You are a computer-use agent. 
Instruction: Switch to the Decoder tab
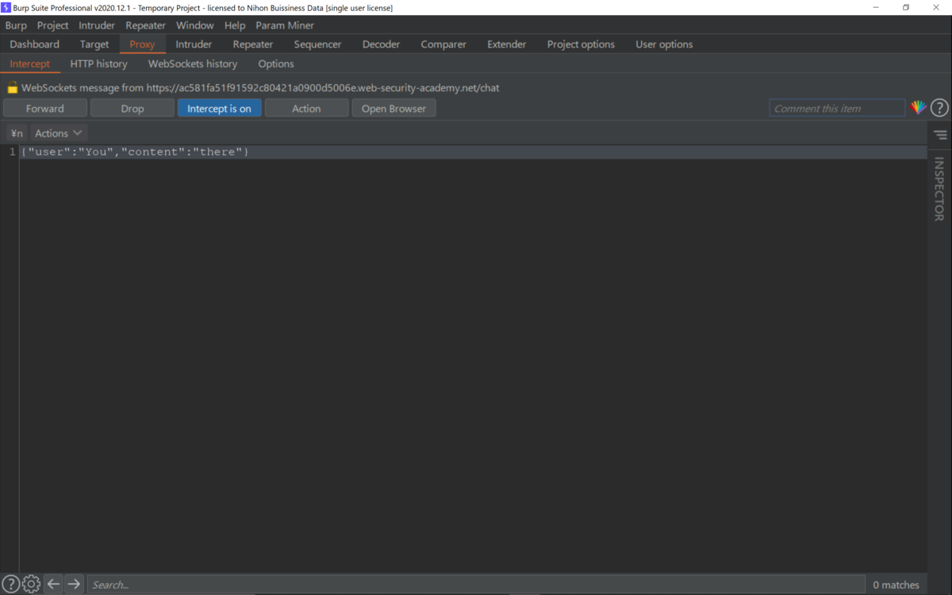381,44
